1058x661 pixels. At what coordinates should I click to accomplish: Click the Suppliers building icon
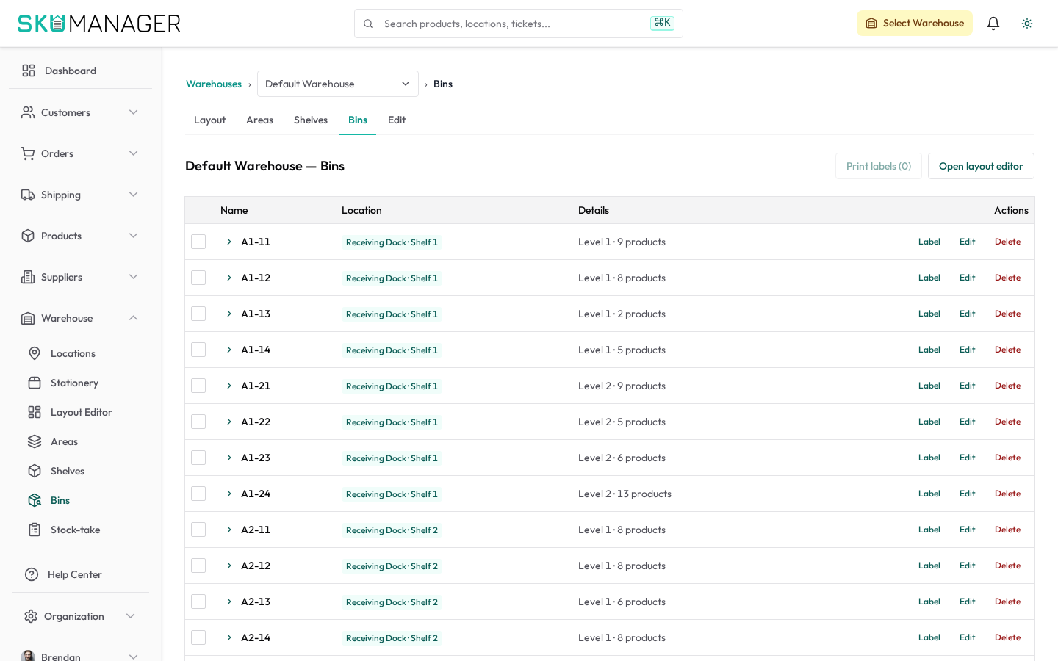pos(28,277)
